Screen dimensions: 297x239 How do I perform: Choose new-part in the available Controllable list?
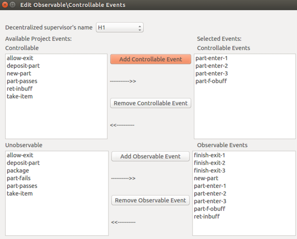coord(19,74)
